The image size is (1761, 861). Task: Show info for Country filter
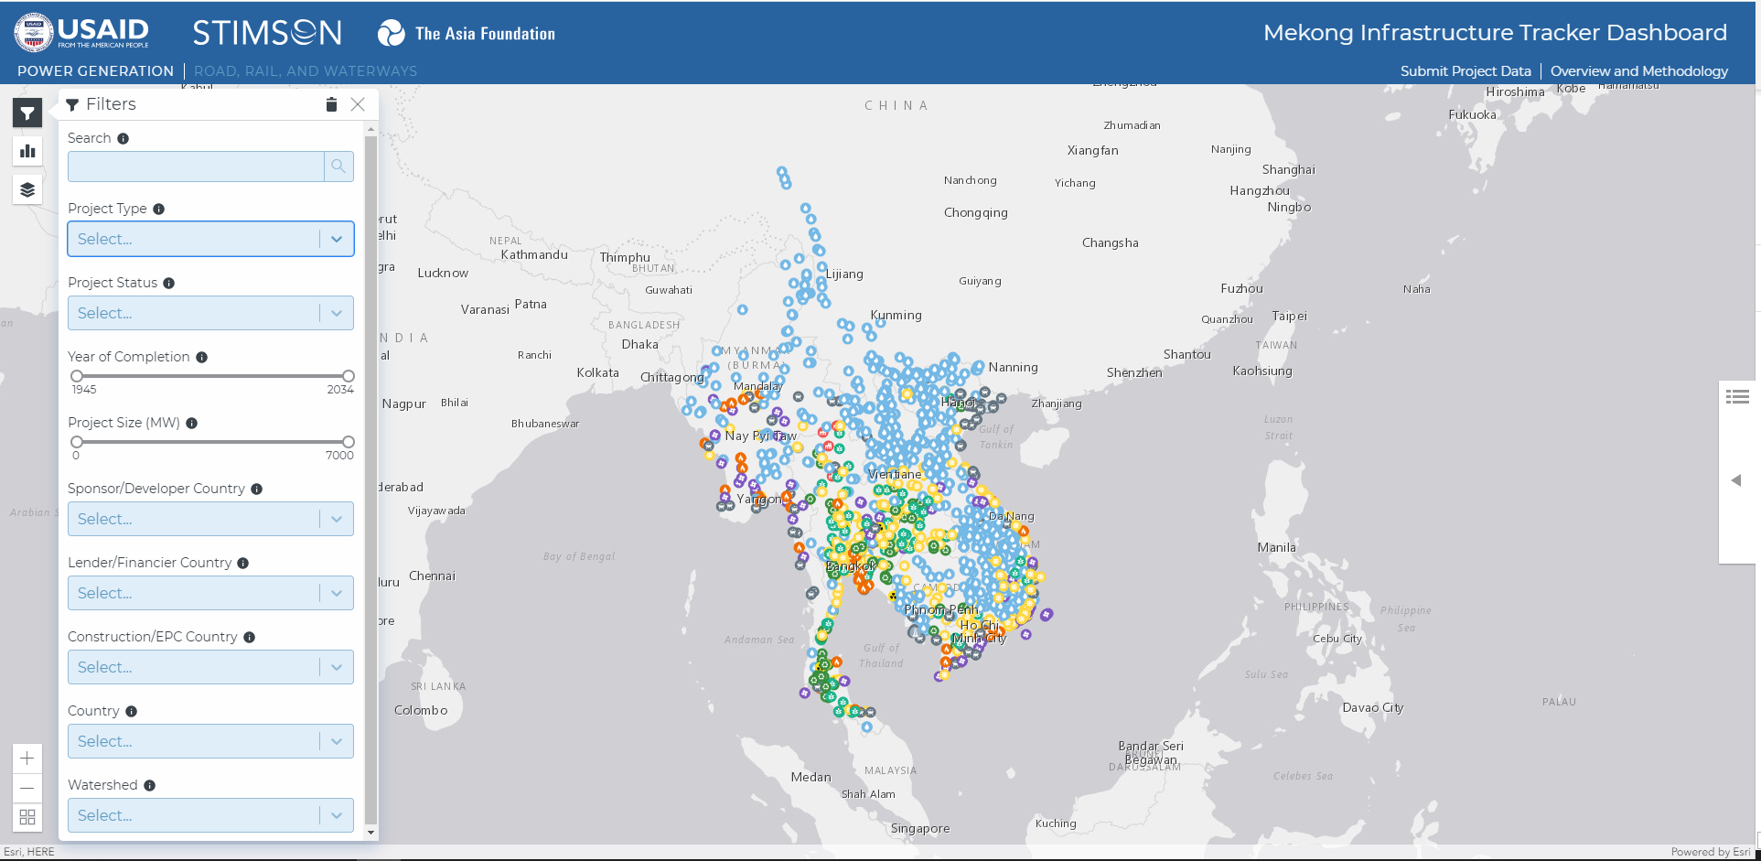131,711
